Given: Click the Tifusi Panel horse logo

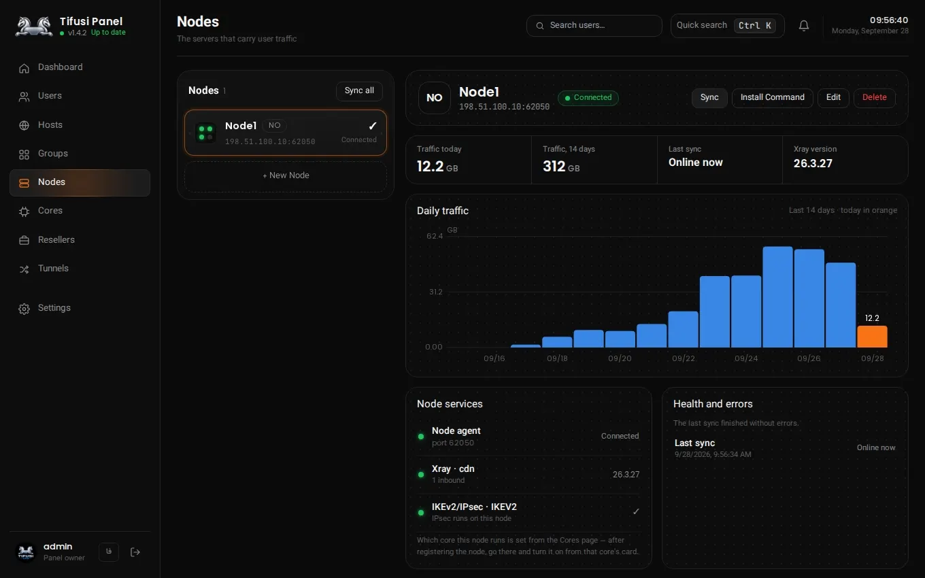Looking at the screenshot, I should pyautogui.click(x=34, y=26).
